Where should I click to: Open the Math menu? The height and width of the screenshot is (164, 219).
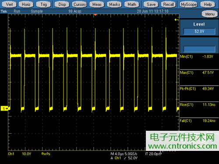click(x=132, y=4)
